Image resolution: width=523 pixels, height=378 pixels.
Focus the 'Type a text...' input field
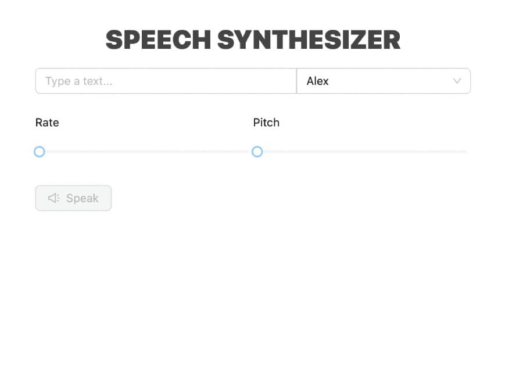tap(166, 81)
